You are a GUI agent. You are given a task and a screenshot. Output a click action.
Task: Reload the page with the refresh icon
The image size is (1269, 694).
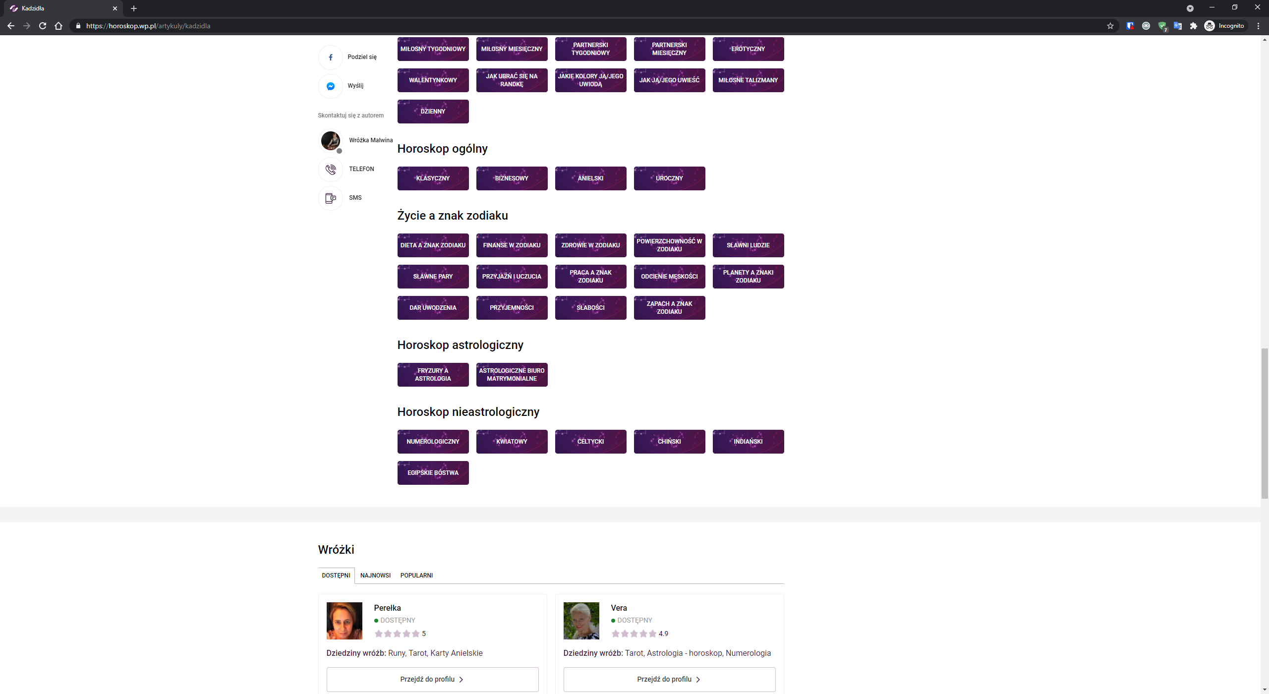[43, 26]
